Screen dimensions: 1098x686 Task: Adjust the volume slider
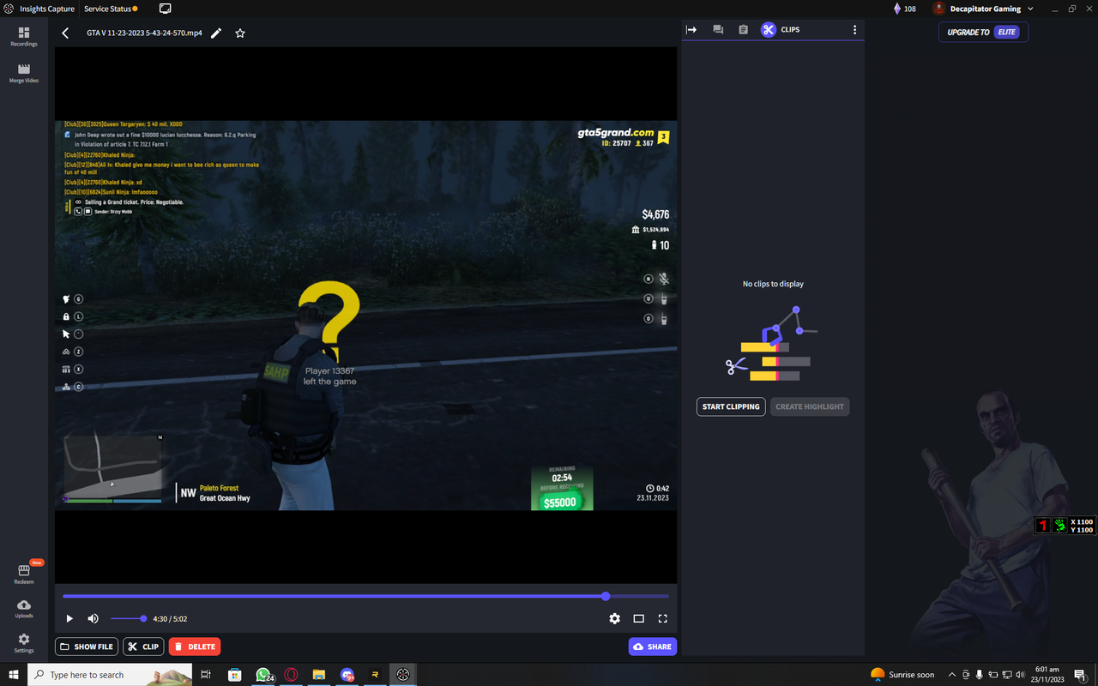pos(128,618)
